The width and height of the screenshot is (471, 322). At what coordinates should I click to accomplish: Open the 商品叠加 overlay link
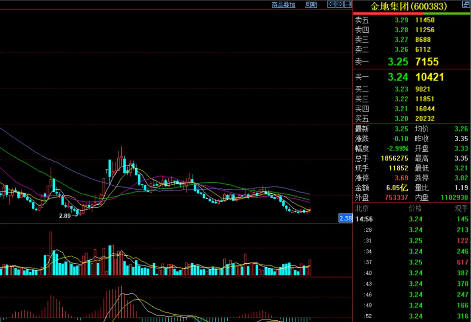point(283,5)
